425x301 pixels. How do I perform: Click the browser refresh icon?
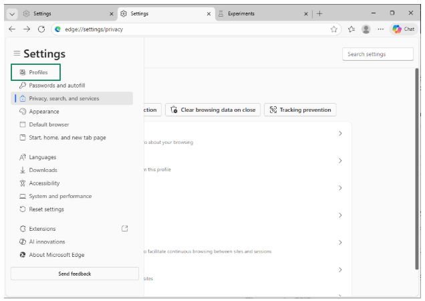point(41,29)
